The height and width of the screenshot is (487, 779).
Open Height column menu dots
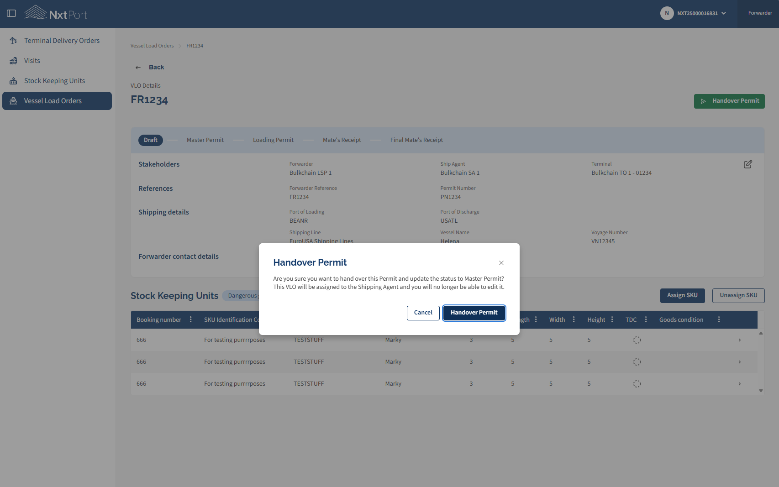click(x=612, y=319)
